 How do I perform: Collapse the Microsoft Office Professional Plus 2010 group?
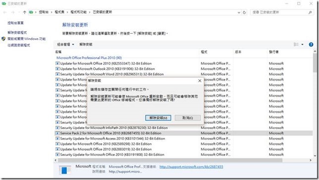click(89, 58)
